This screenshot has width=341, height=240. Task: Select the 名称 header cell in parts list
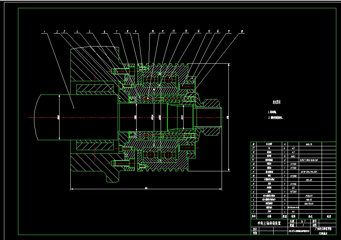point(269,216)
